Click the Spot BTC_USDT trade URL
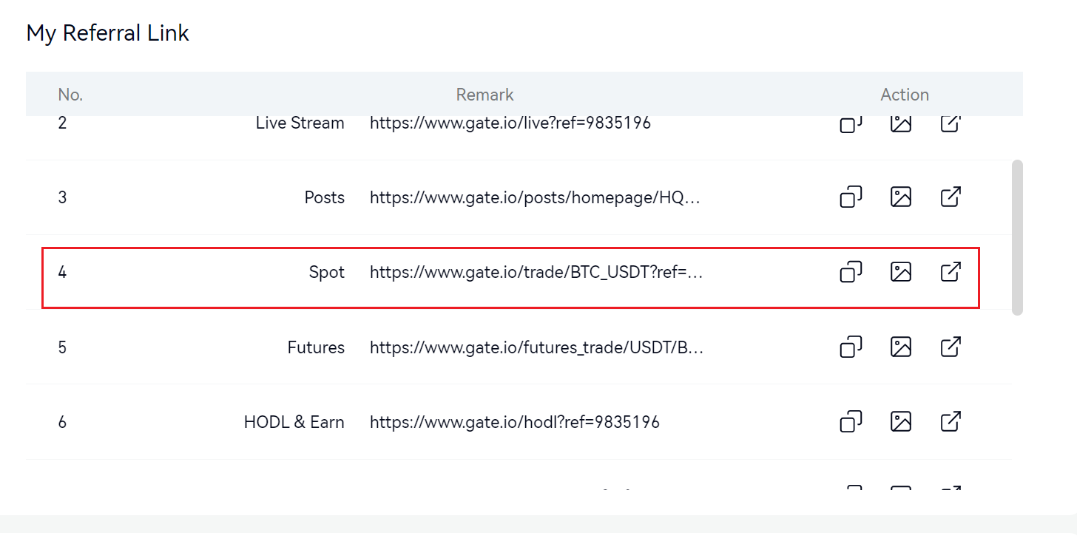Screen dimensions: 1077x544 pyautogui.click(x=536, y=273)
